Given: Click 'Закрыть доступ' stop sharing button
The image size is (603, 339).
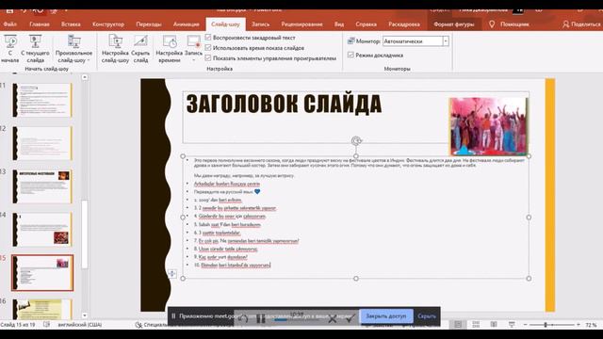Looking at the screenshot, I should point(386,316).
